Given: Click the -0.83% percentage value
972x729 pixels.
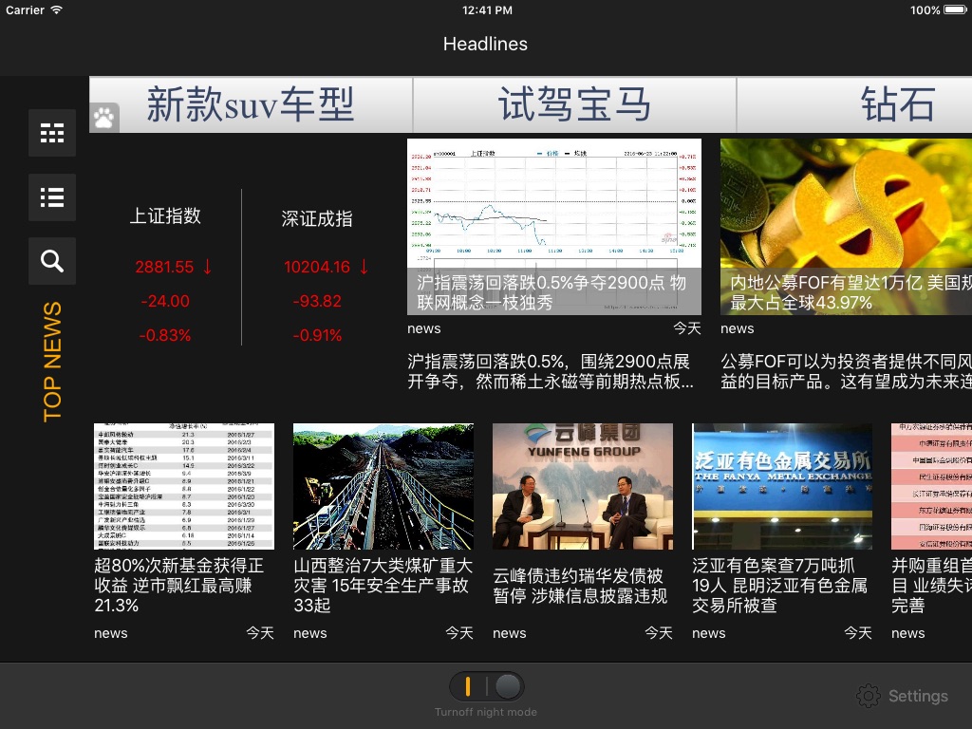Looking at the screenshot, I should (165, 335).
